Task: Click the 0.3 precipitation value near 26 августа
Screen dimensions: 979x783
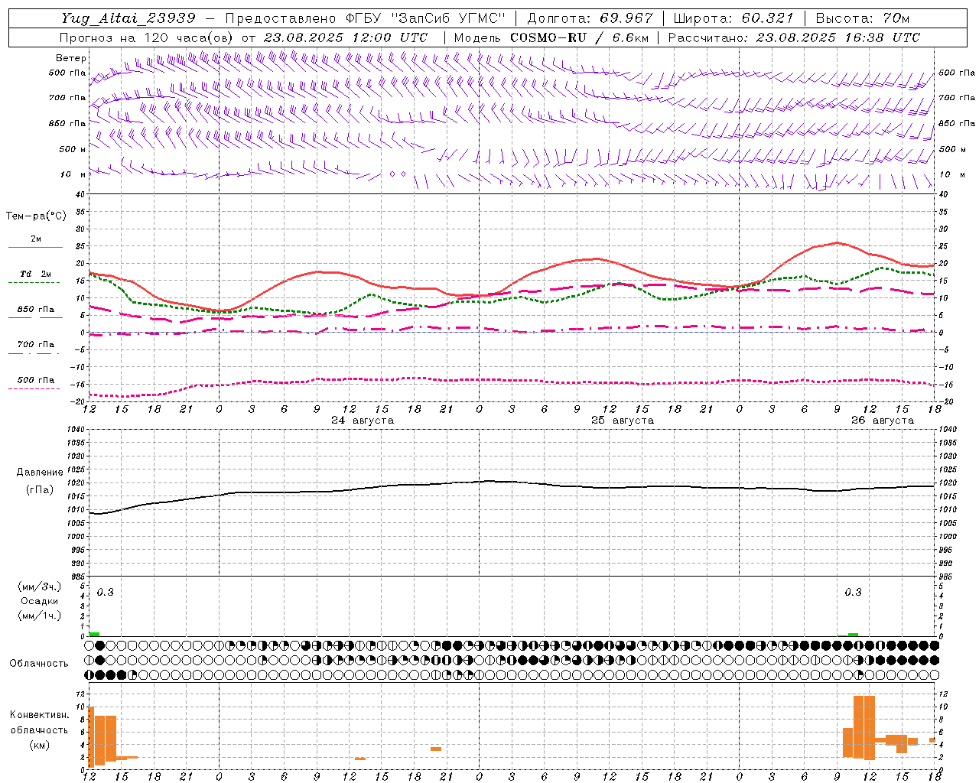Action: point(853,592)
